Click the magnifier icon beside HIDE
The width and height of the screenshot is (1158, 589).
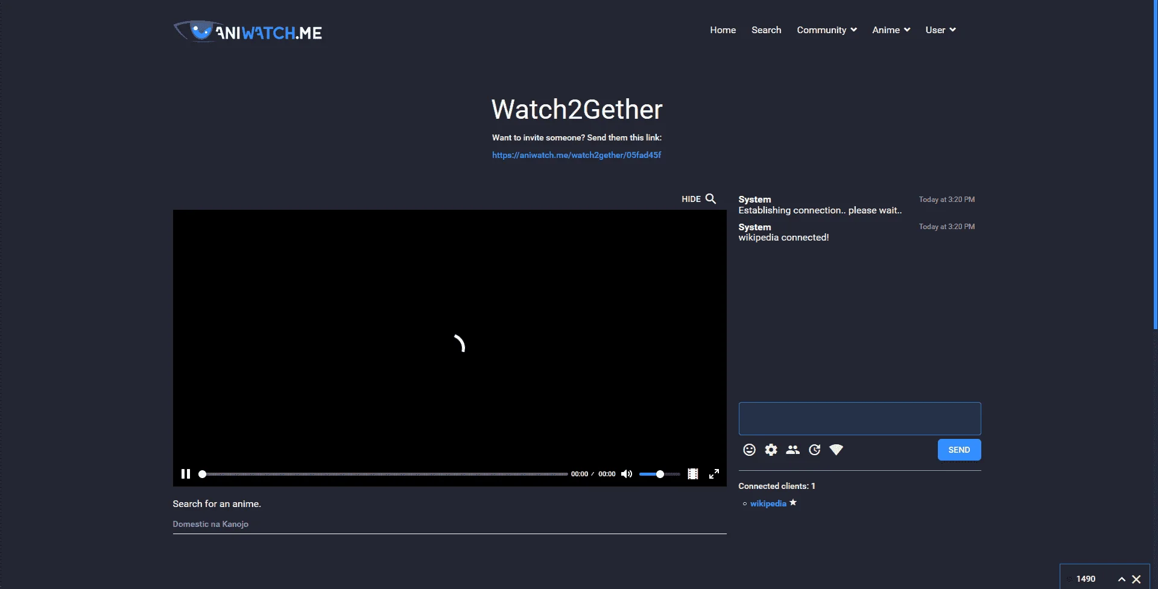click(x=710, y=198)
